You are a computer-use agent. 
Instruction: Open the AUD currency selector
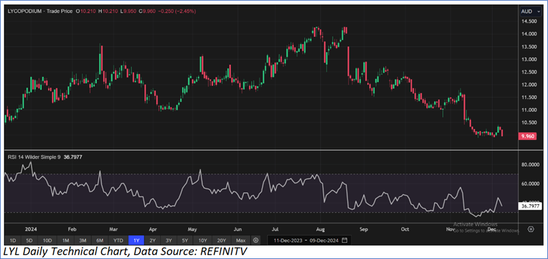tap(529, 12)
